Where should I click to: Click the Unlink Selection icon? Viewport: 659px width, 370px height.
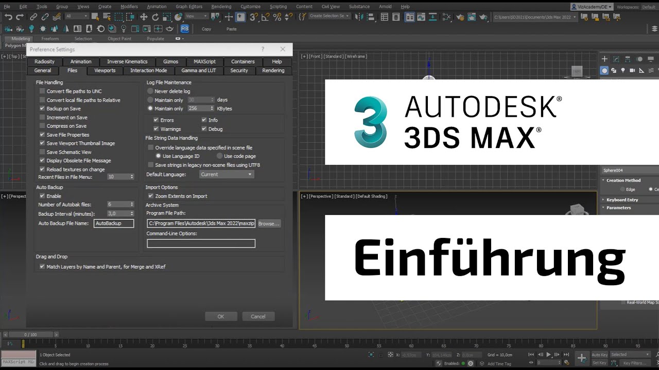45,17
